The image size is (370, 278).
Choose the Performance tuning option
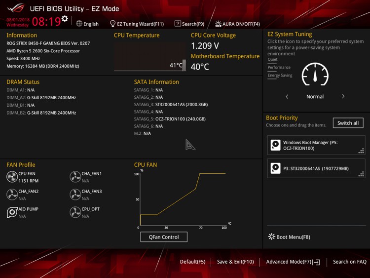pyautogui.click(x=279, y=67)
